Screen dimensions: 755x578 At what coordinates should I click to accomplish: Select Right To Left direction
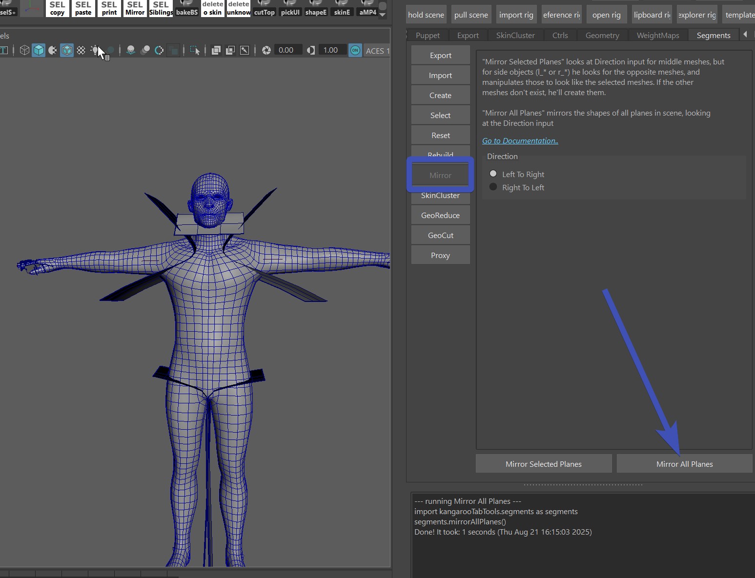click(493, 187)
